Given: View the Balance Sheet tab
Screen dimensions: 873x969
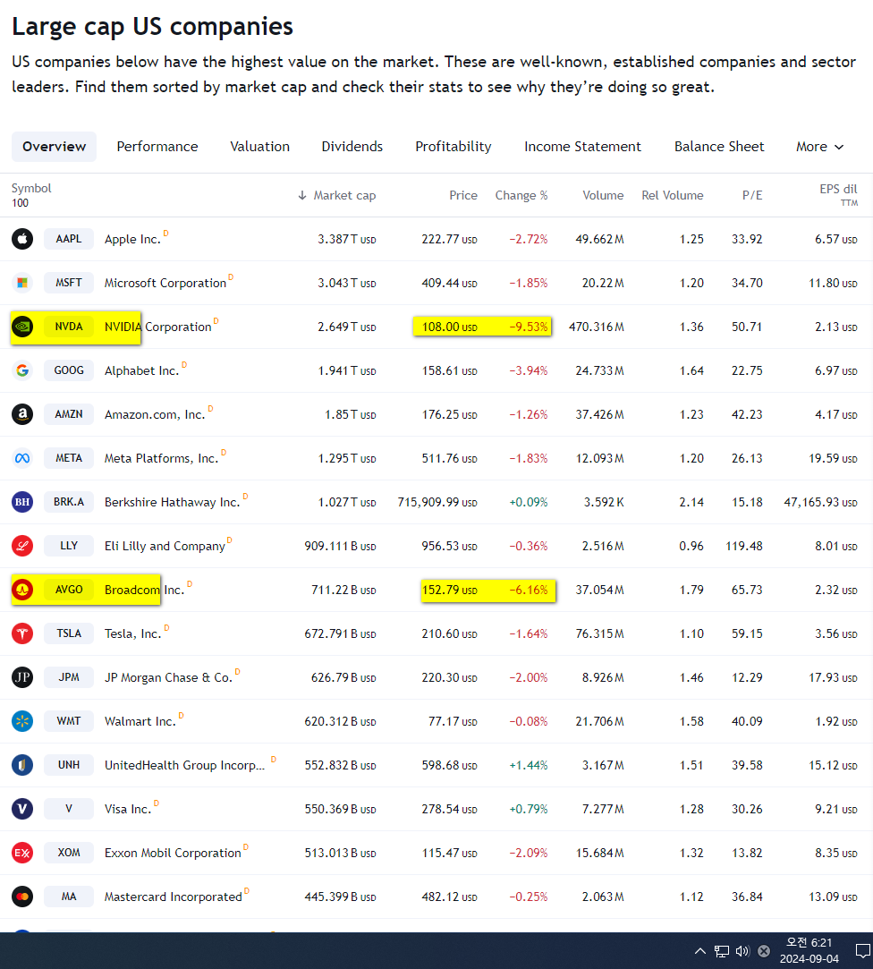Looking at the screenshot, I should [719, 147].
